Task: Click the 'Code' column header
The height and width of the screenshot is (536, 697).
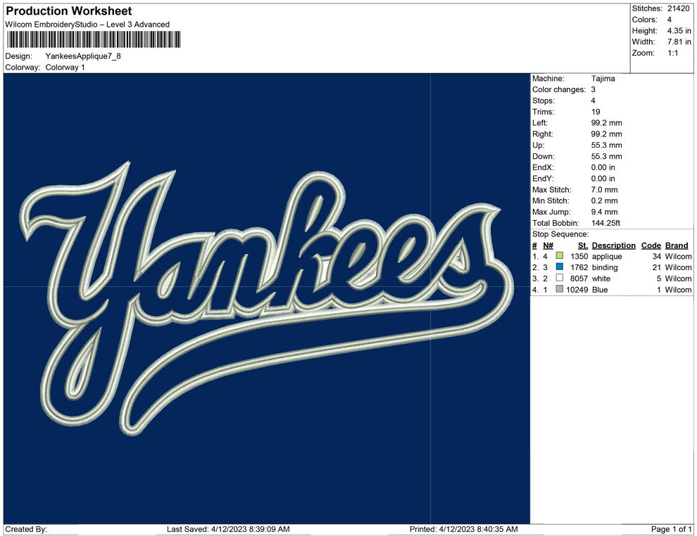Action: [651, 245]
